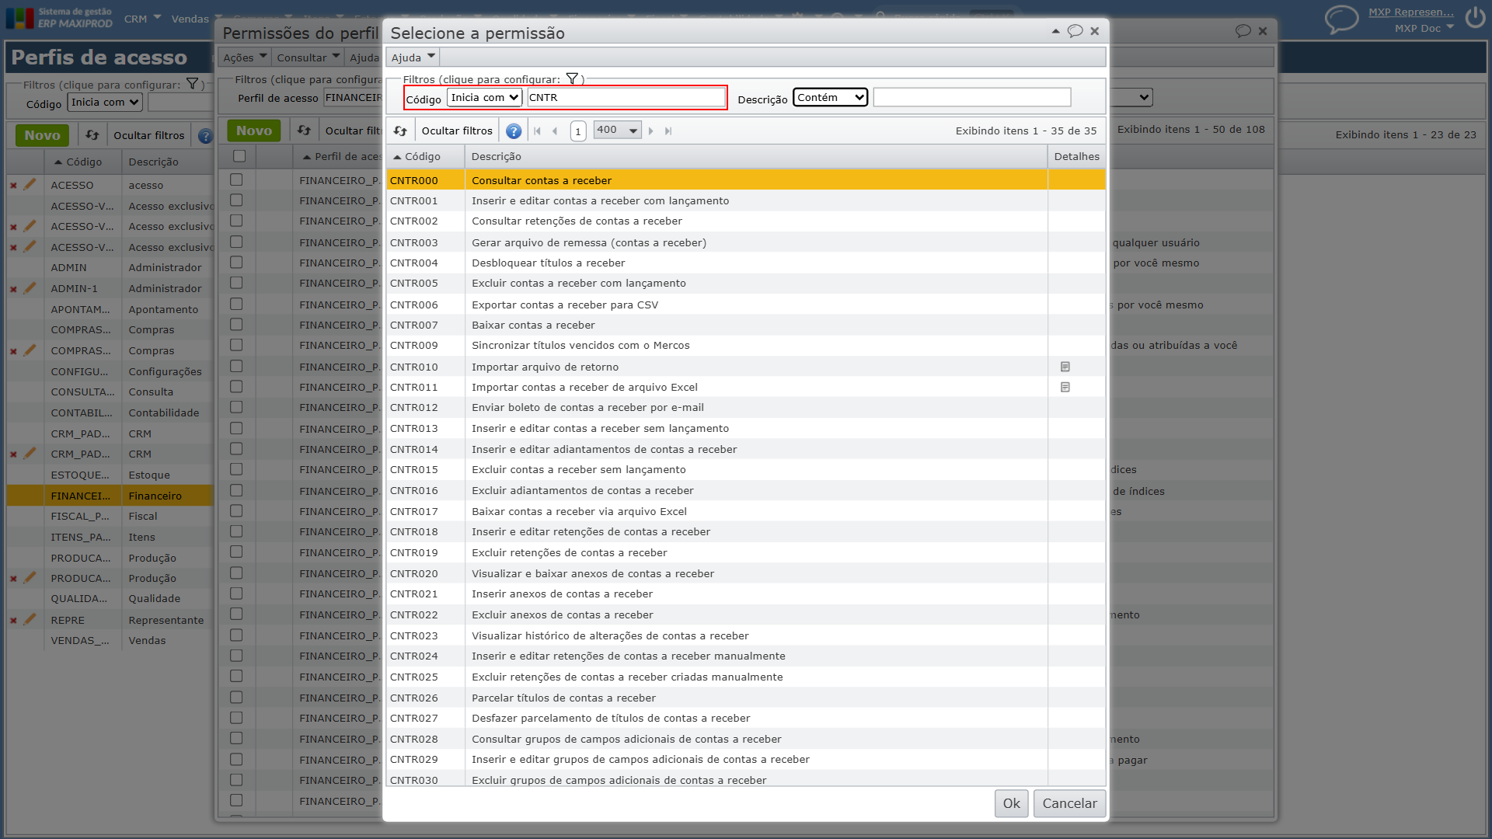Click edit pencil icon for REPRE row
Viewport: 1492px width, 839px height.
coord(30,620)
